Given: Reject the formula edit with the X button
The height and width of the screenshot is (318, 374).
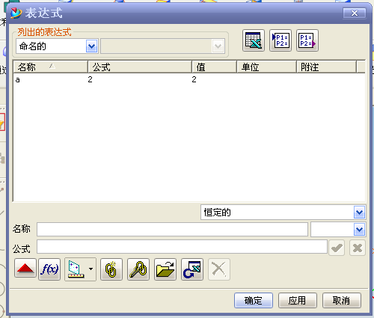Looking at the screenshot, I should [358, 248].
